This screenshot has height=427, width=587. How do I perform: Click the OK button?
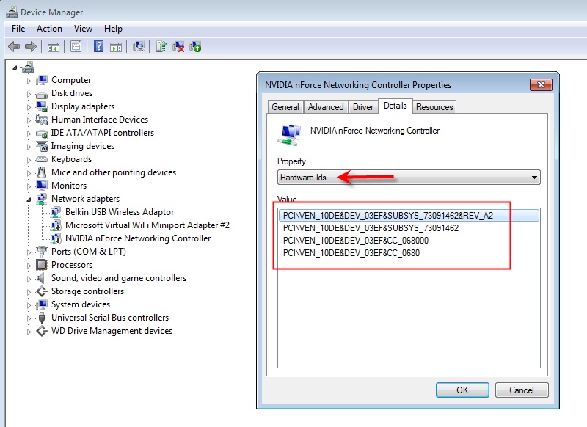(x=462, y=390)
